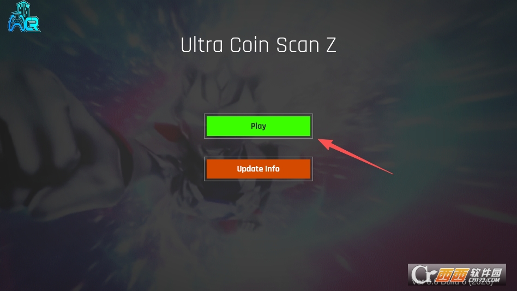Click the green Play button
517x291 pixels.
click(258, 126)
